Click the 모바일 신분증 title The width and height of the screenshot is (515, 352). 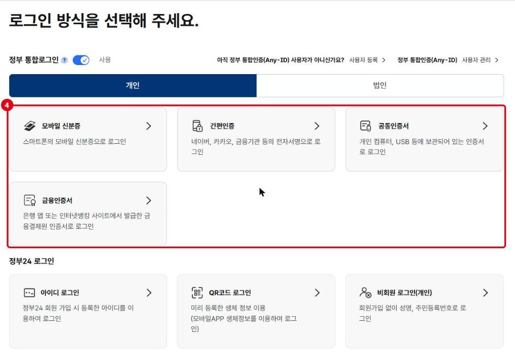click(61, 126)
